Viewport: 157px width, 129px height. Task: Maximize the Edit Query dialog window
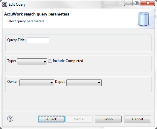[137, 3]
